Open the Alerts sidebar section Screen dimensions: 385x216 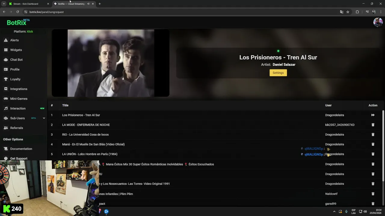click(x=14, y=40)
